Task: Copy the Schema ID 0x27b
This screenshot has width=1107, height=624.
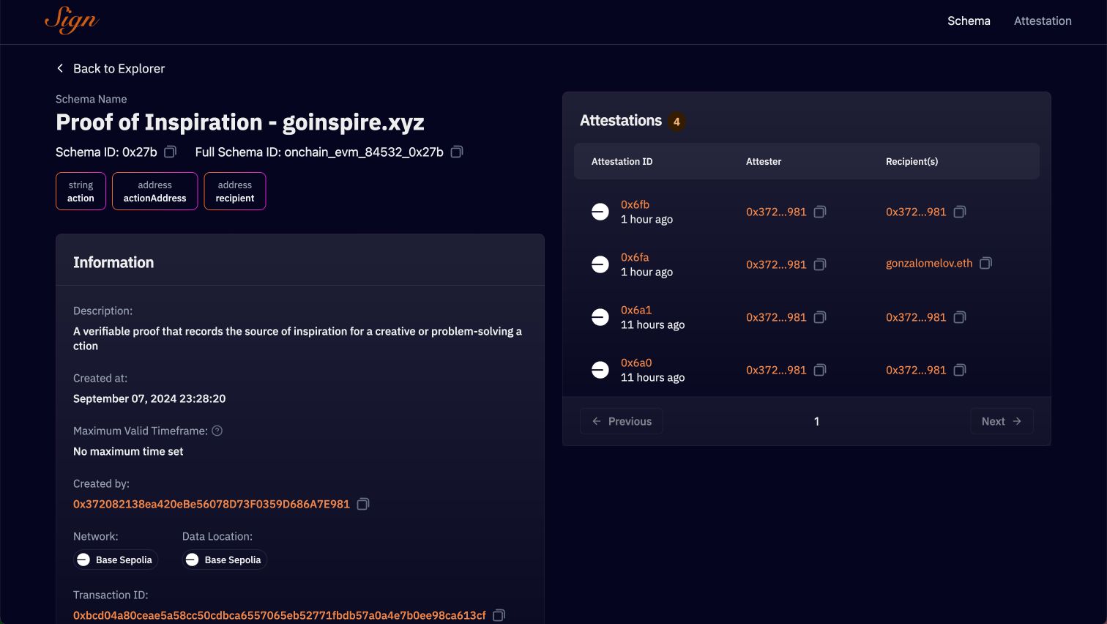Action: tap(170, 152)
